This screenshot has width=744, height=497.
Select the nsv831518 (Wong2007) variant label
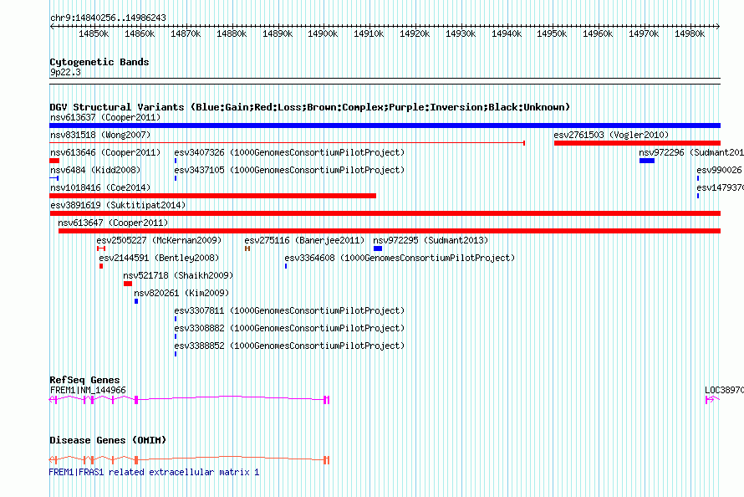[x=100, y=135]
